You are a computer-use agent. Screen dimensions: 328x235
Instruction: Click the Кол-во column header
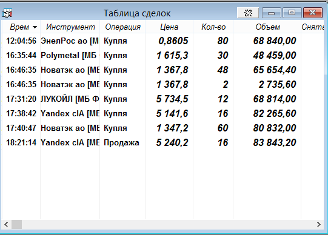pyautogui.click(x=213, y=27)
